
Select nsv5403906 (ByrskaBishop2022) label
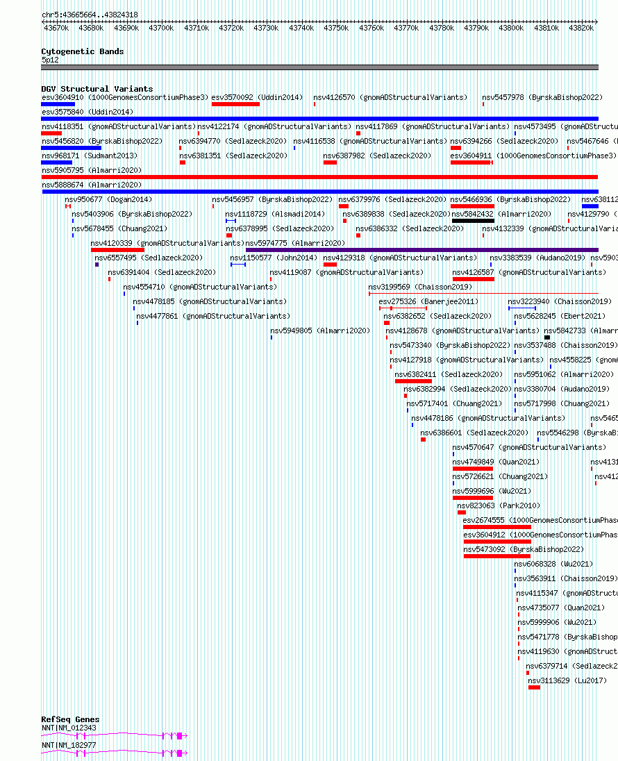[x=132, y=214]
